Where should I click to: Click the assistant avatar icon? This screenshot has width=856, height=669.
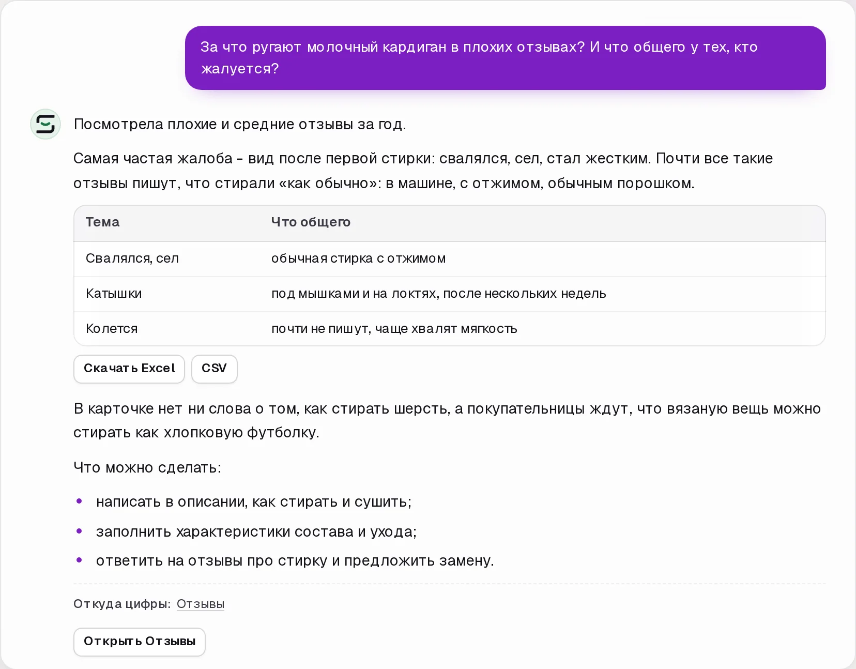tap(45, 124)
